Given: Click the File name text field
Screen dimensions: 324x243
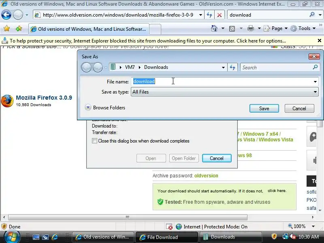Looking at the screenshot, I should [x=222, y=81].
